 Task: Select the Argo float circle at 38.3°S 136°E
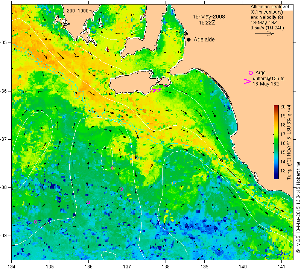pyautogui.click(x=88, y=202)
